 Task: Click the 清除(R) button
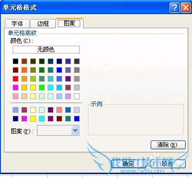168,145
